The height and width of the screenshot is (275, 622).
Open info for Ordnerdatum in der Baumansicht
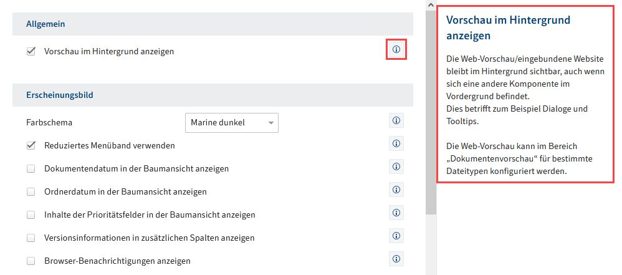[x=396, y=190]
